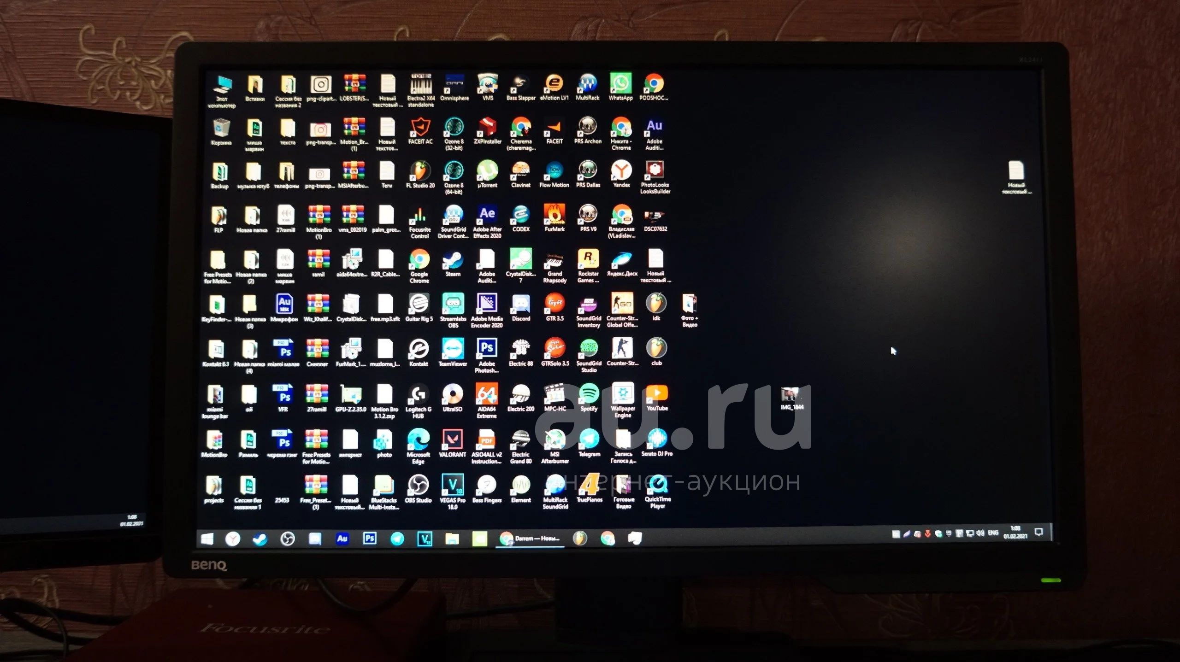Select the Rockstar Games launcher icon

click(x=588, y=266)
